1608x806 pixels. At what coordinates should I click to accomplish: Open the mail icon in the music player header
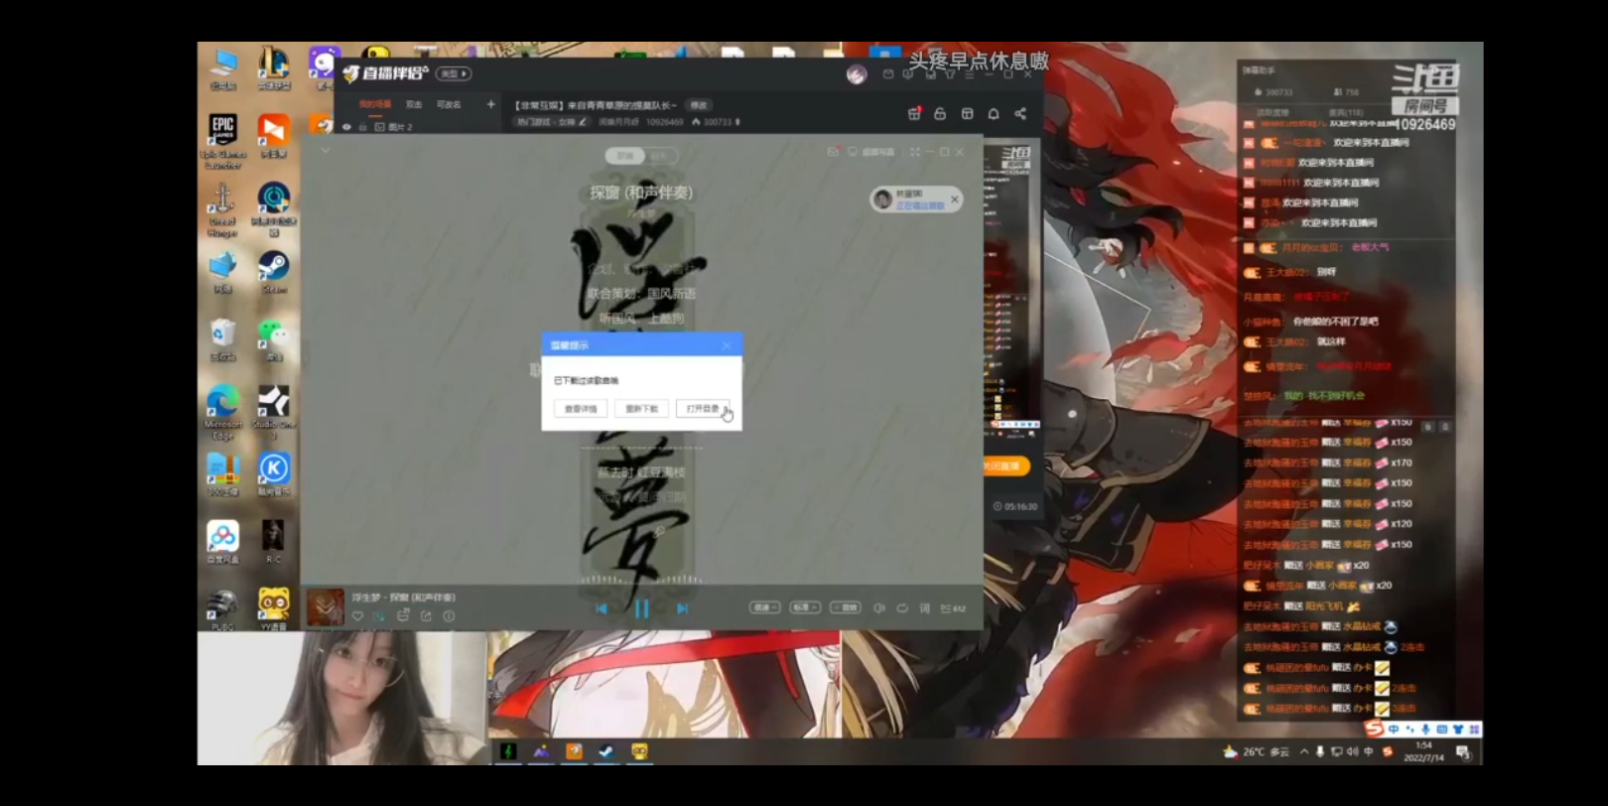tap(833, 152)
